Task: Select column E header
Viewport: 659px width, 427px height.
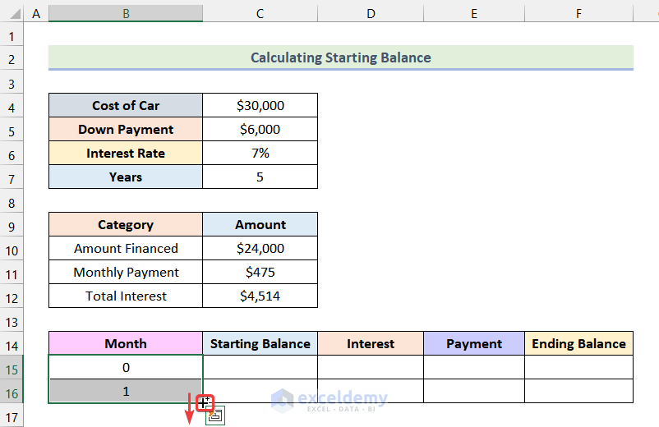Action: [x=474, y=13]
